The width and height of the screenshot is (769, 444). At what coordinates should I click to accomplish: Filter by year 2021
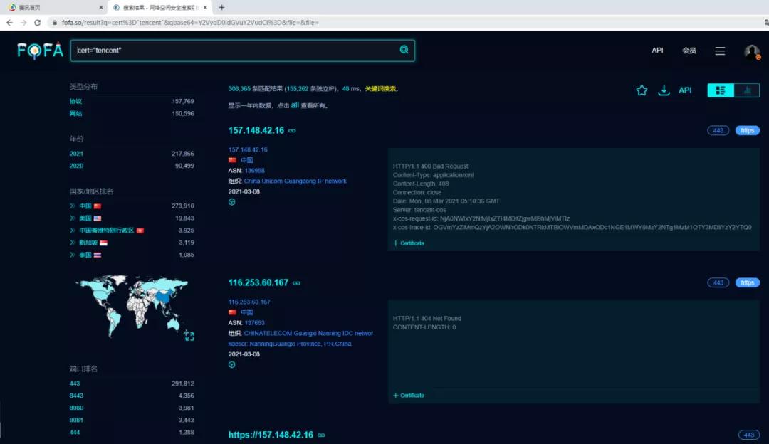point(76,154)
